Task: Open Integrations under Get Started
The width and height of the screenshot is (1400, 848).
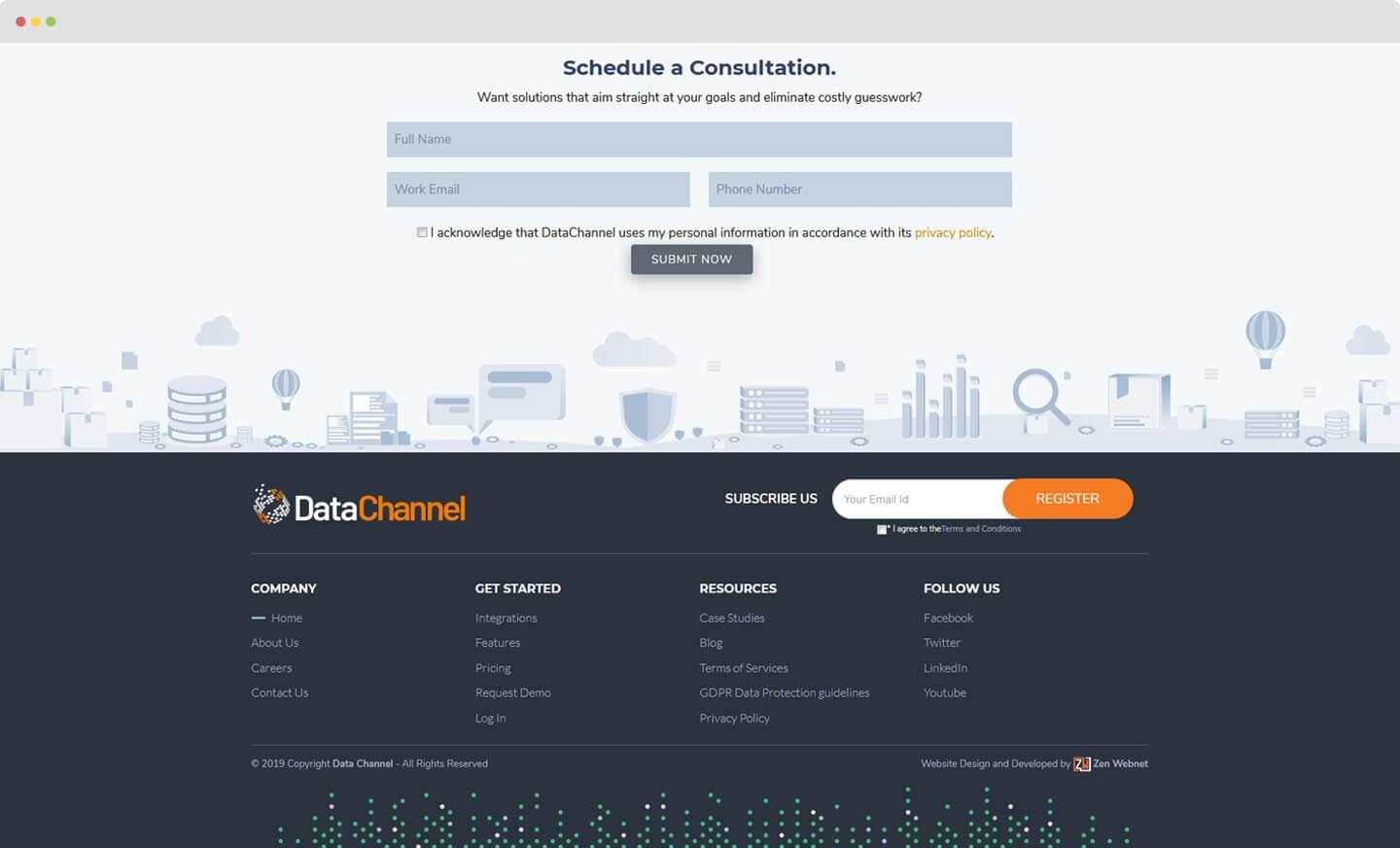Action: coord(506,618)
